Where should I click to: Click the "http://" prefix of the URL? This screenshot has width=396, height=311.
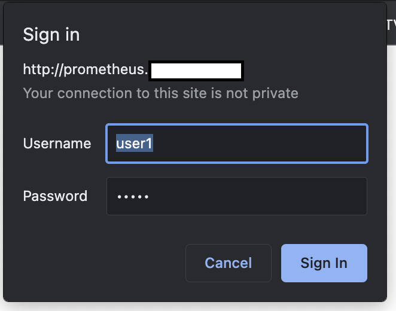pos(35,70)
